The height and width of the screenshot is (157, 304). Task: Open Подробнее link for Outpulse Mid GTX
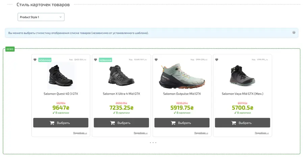pos(201,133)
